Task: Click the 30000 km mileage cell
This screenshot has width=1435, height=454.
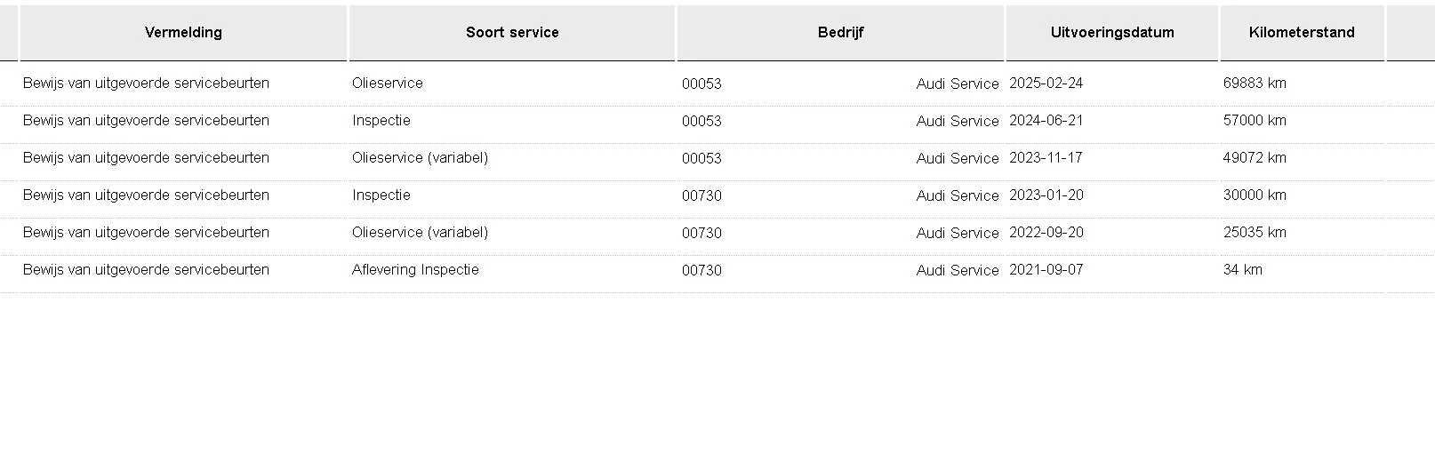Action: click(x=1255, y=195)
